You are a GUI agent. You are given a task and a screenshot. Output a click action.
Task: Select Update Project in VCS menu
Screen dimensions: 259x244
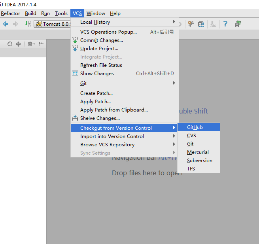coord(125,49)
